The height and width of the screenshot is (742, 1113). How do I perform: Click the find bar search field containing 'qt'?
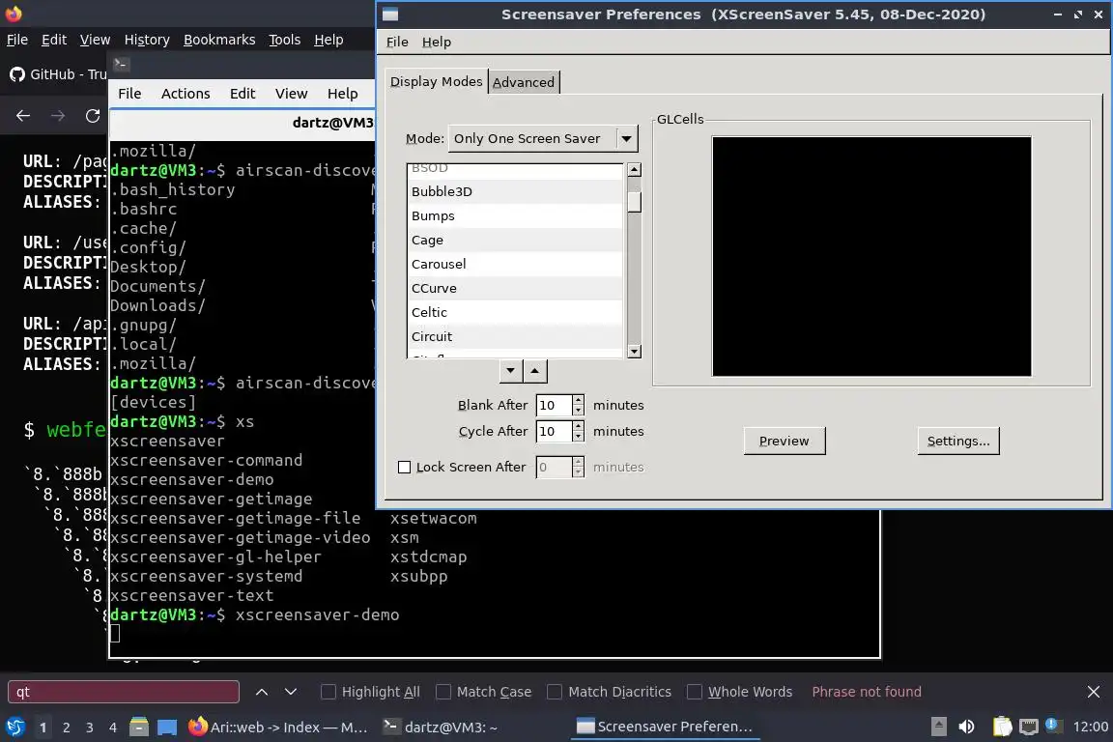(x=124, y=692)
